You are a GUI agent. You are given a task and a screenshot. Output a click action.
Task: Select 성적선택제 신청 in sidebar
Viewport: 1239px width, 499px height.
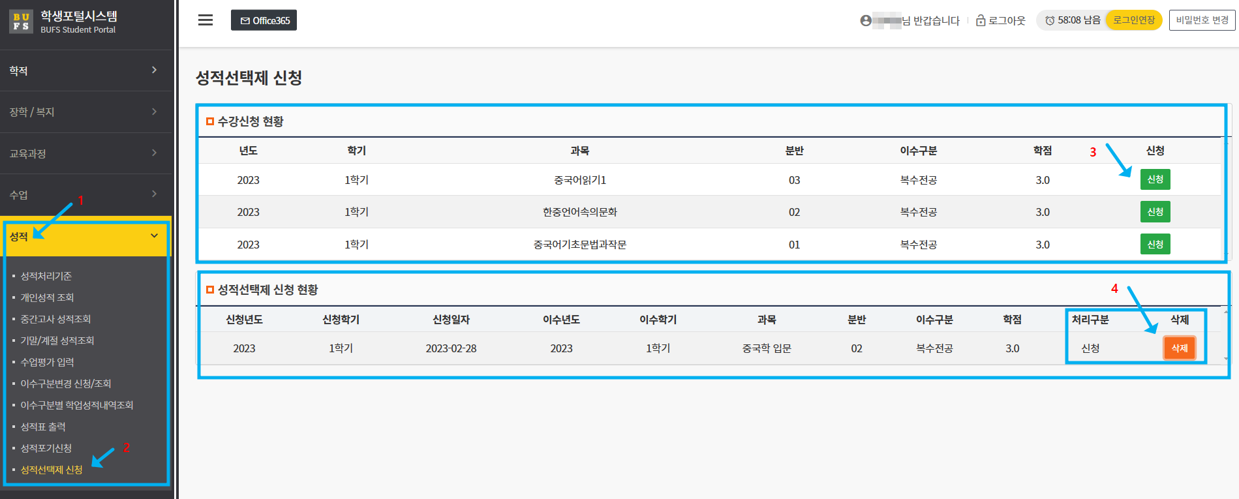pos(52,470)
